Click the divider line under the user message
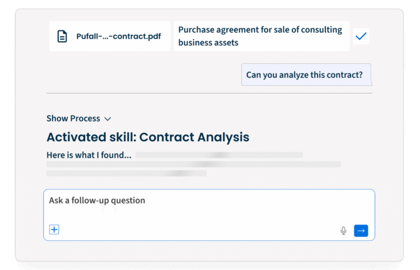The width and height of the screenshot is (420, 270). [209, 94]
